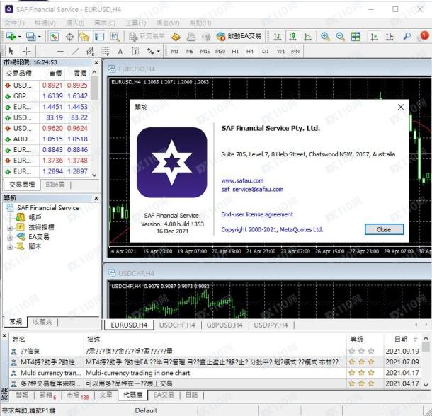
Task: Draw a horizontal line tool
Action: point(60,51)
